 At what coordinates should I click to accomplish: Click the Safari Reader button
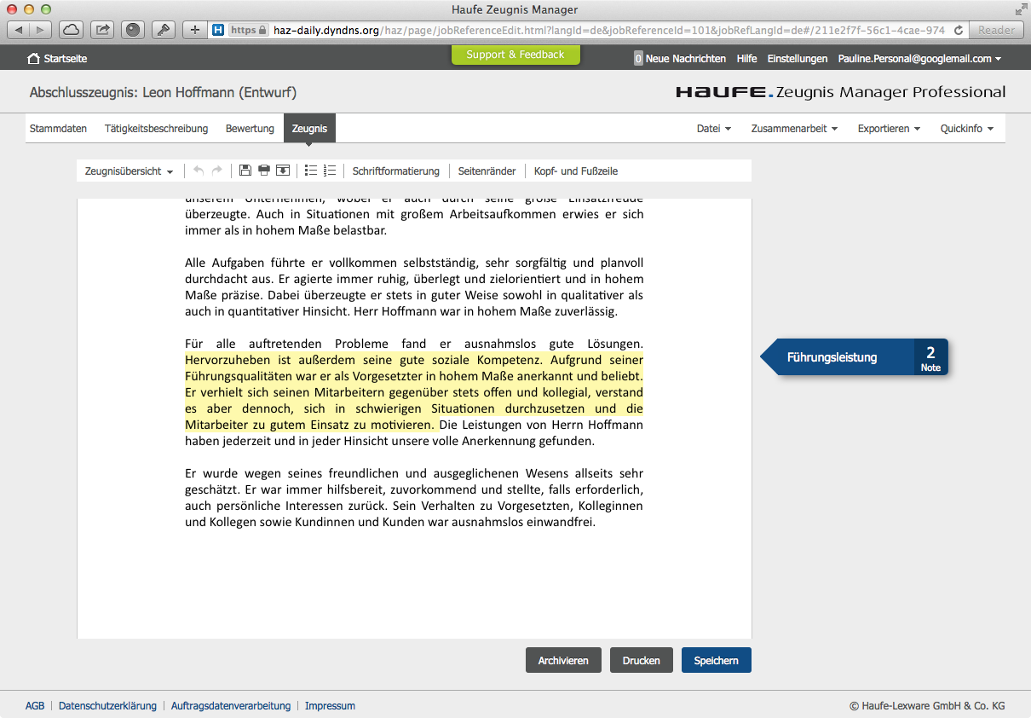[996, 30]
